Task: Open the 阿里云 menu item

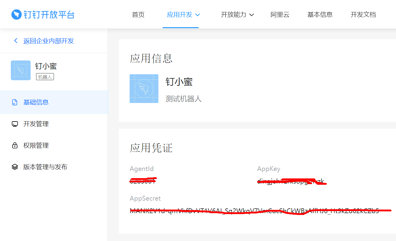Action: pos(280,15)
